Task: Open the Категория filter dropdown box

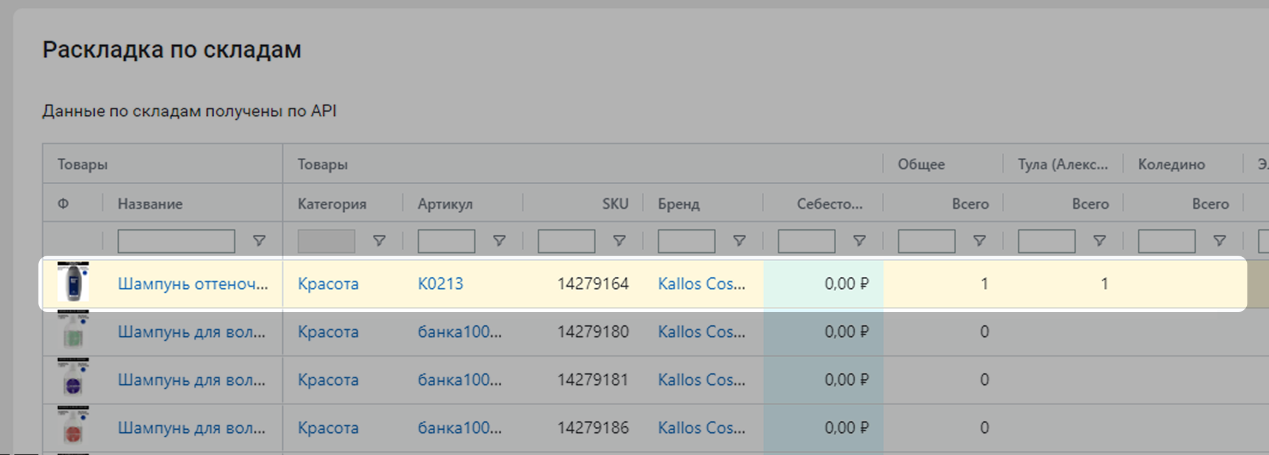Action: 326,241
